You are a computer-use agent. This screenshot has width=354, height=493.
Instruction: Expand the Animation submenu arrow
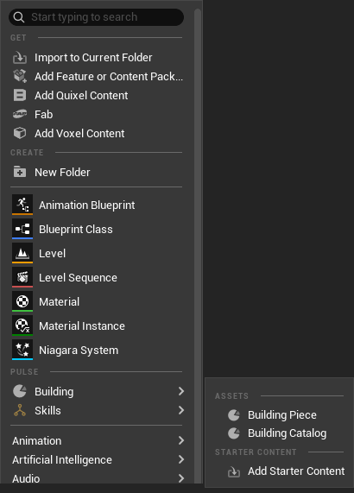(180, 440)
